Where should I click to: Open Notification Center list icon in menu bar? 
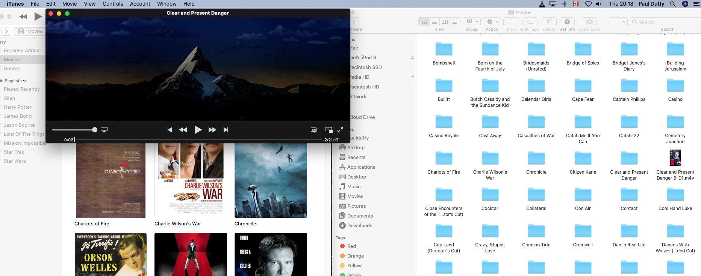coord(696,4)
